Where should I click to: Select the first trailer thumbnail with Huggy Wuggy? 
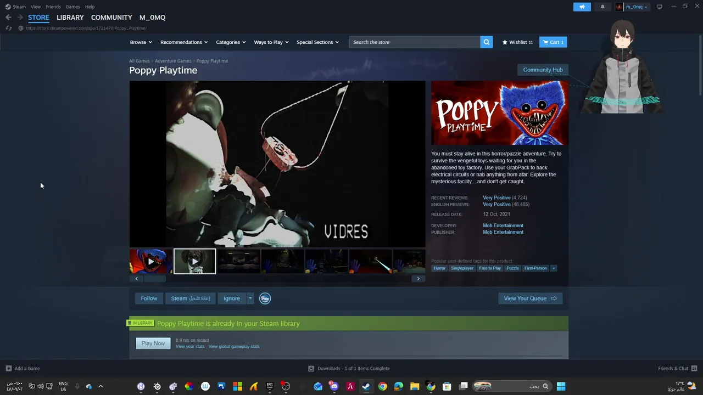(150, 261)
